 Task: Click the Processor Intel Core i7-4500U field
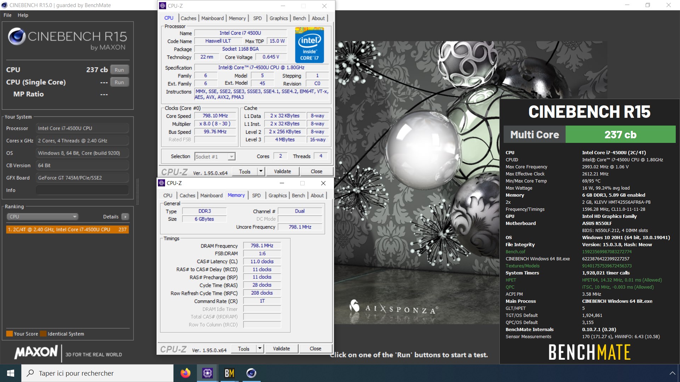click(x=82, y=128)
